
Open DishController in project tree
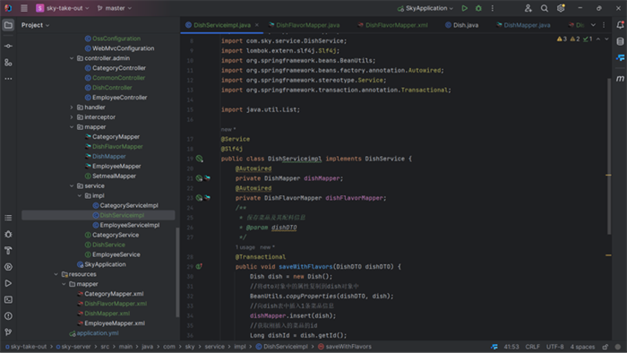(x=112, y=88)
